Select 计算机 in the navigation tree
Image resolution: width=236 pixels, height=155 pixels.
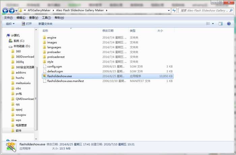coord(15,35)
